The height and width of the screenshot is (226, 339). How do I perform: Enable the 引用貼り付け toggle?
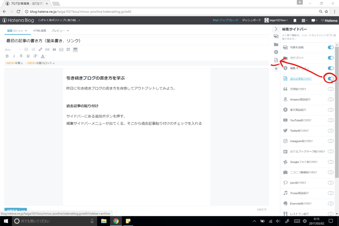[x=330, y=89]
